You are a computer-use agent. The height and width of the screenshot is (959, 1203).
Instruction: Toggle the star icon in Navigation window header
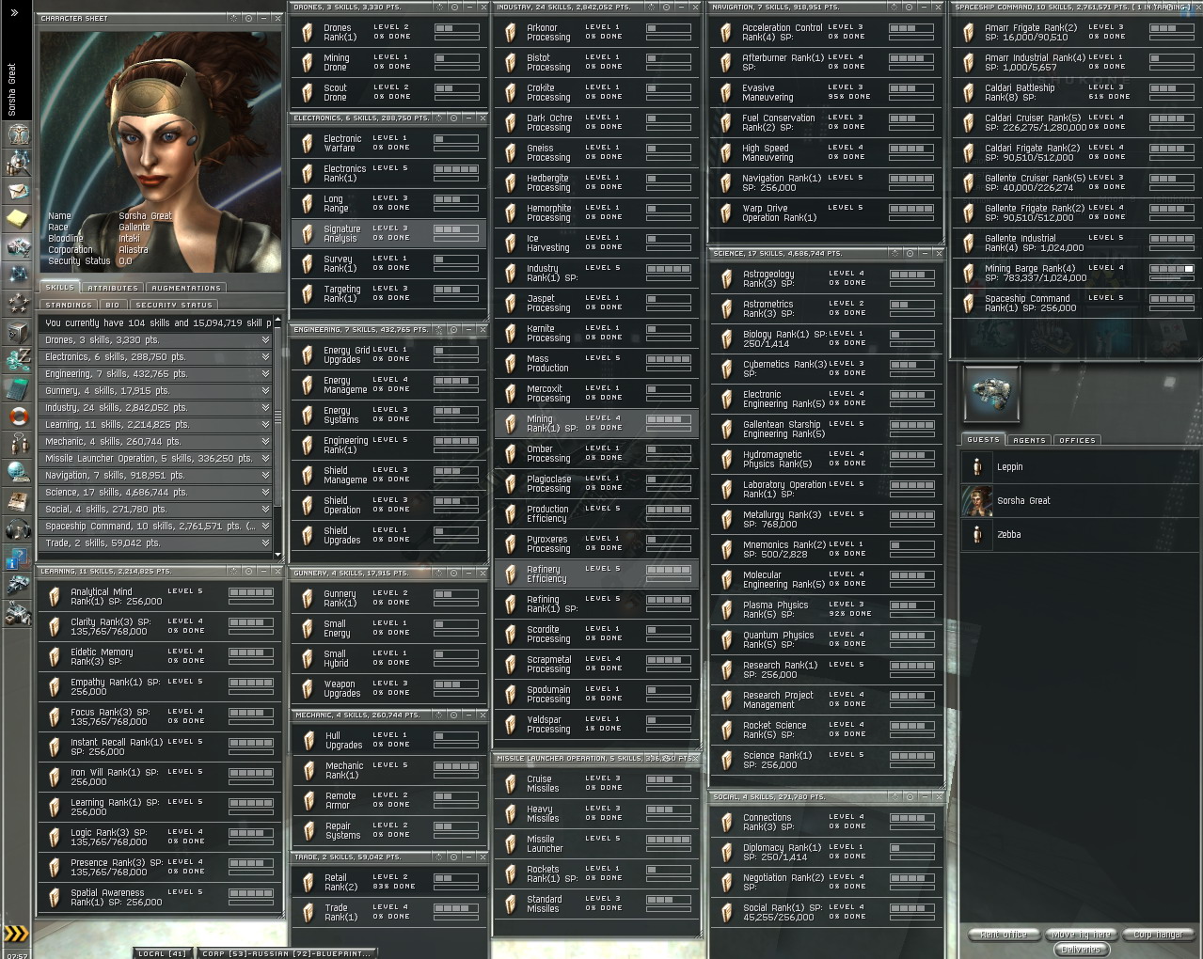coord(893,8)
